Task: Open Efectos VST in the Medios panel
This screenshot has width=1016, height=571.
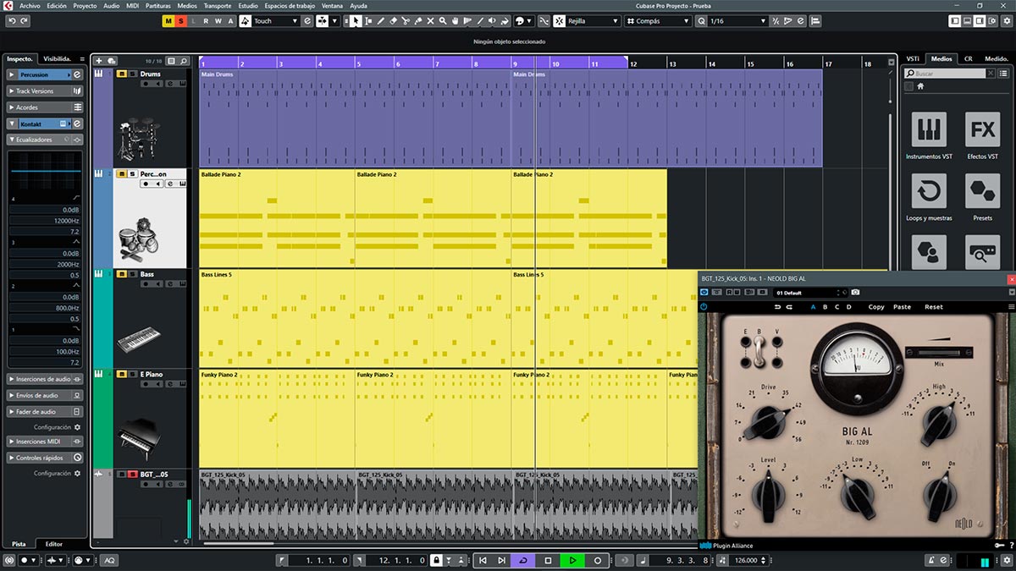Action: click(982, 136)
